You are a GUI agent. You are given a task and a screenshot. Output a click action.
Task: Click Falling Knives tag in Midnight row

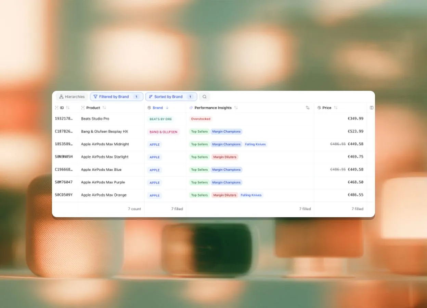point(255,144)
